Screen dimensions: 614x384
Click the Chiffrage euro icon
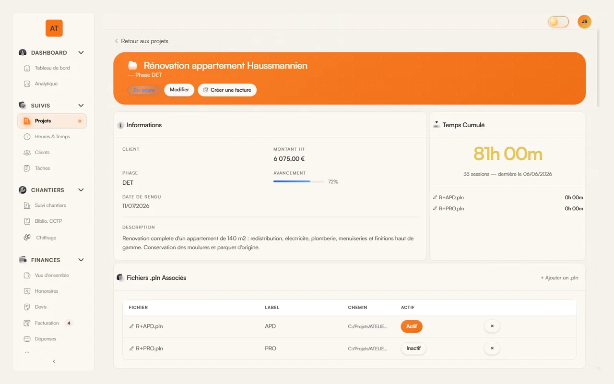[27, 237]
